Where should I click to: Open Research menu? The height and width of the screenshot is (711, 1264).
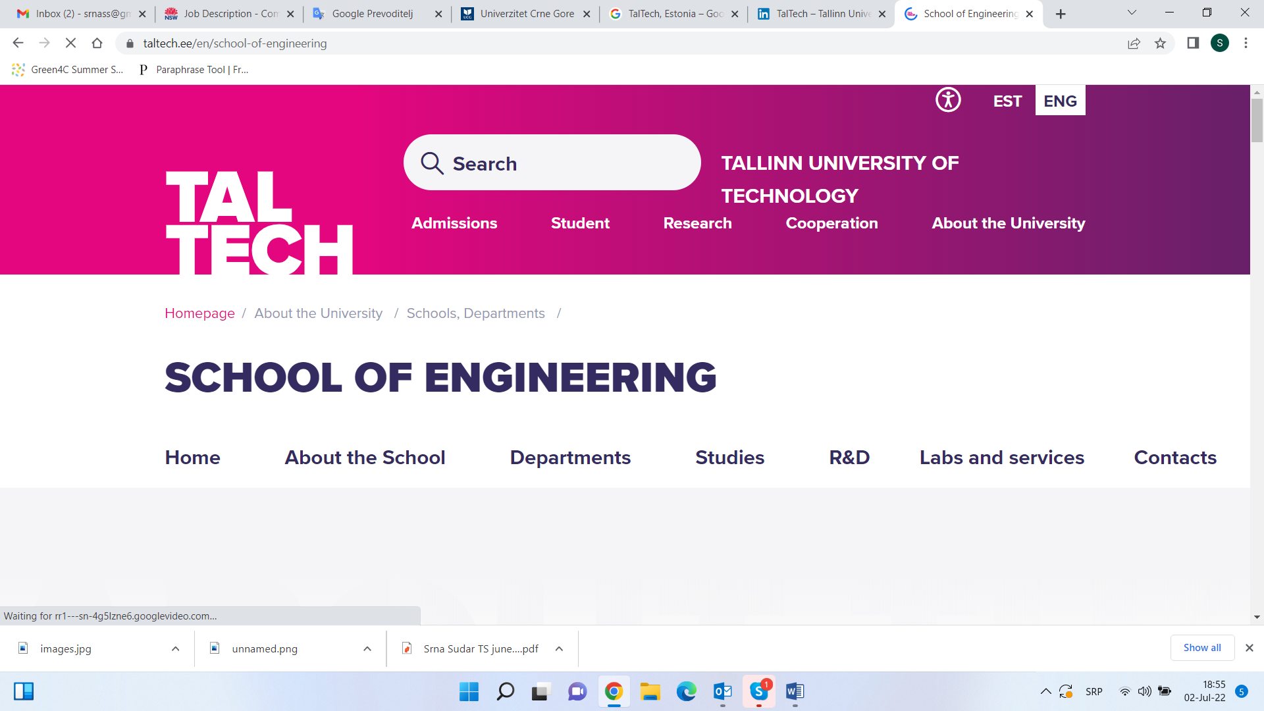697,223
